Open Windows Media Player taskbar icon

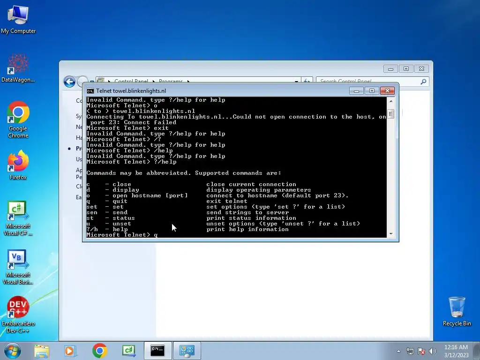pyautogui.click(x=70, y=351)
